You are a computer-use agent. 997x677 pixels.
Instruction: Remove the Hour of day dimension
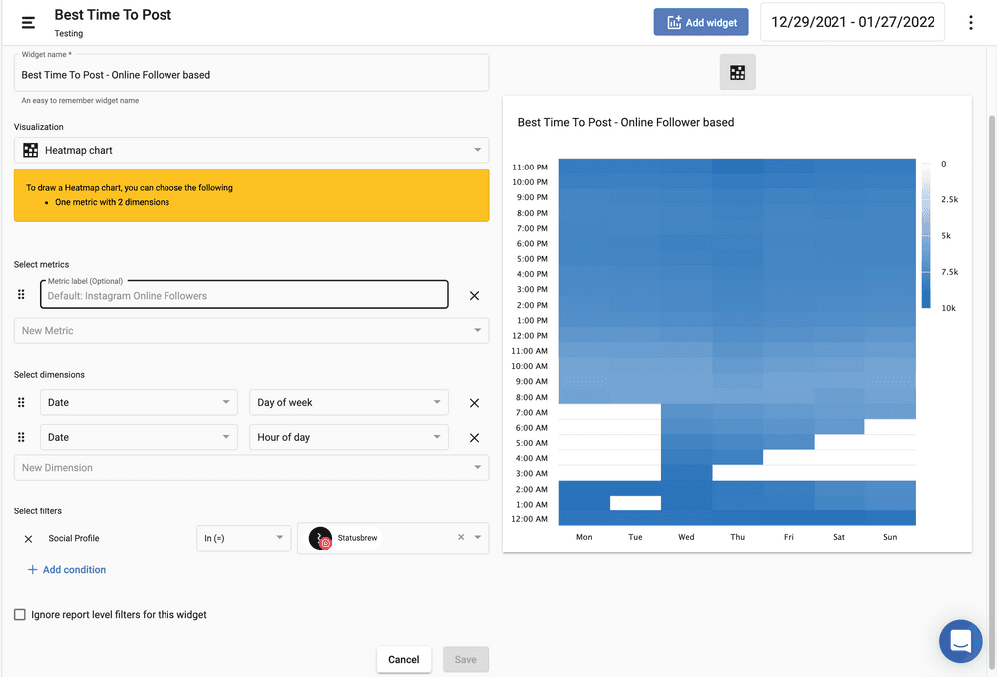[474, 437]
